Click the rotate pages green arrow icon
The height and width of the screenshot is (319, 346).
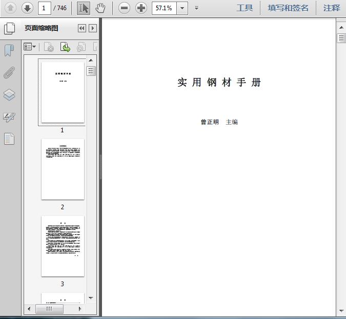tap(66, 47)
